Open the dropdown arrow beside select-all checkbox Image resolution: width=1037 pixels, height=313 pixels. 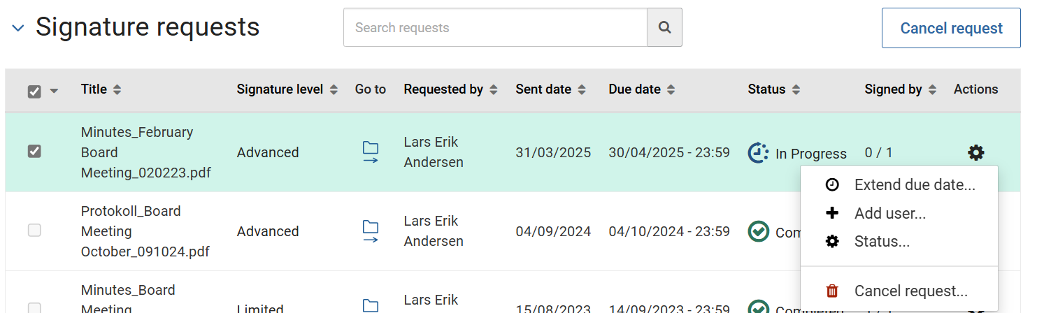click(54, 91)
